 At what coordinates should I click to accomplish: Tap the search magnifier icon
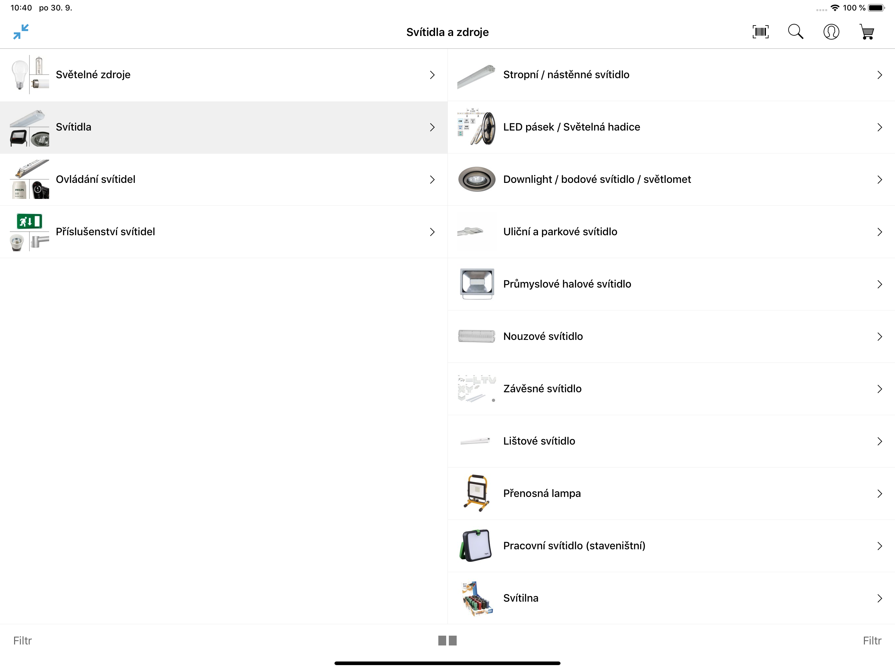pyautogui.click(x=795, y=32)
